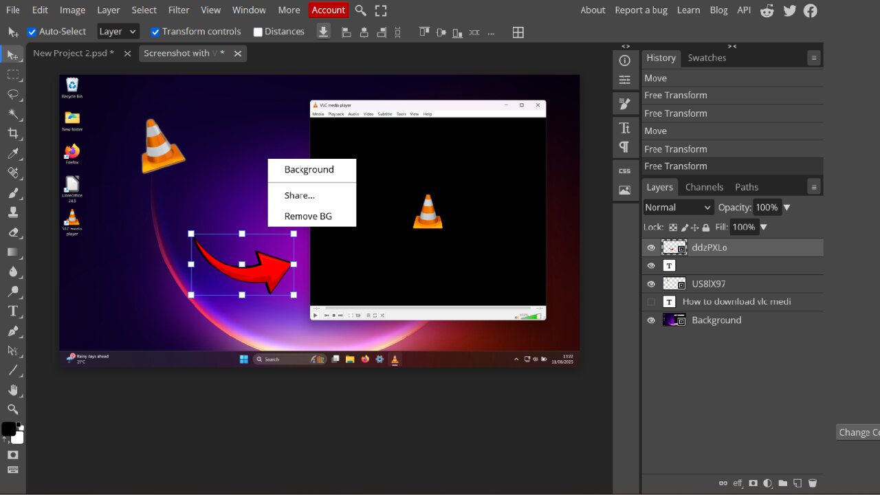Select the Rectangle Select tool

point(12,74)
